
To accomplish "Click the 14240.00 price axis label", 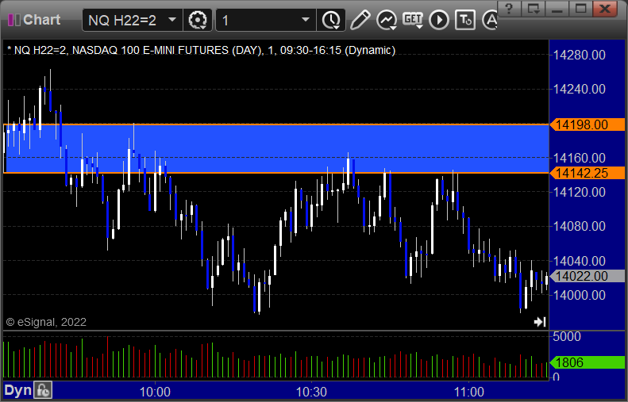I will coord(579,89).
